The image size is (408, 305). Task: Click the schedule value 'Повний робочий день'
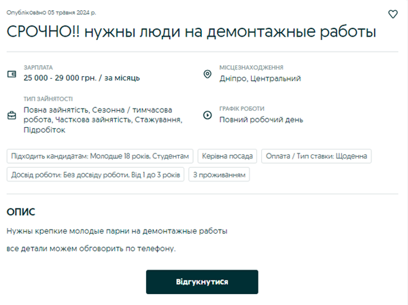(261, 120)
